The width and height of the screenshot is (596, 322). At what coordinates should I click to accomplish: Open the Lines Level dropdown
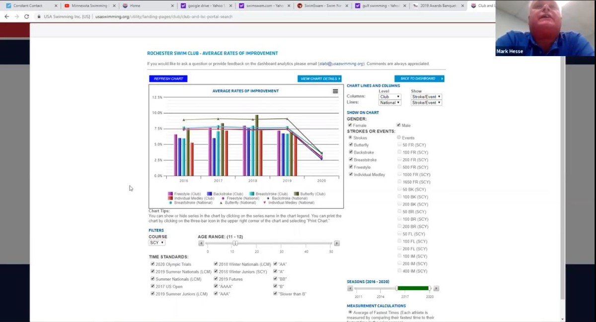pyautogui.click(x=389, y=103)
